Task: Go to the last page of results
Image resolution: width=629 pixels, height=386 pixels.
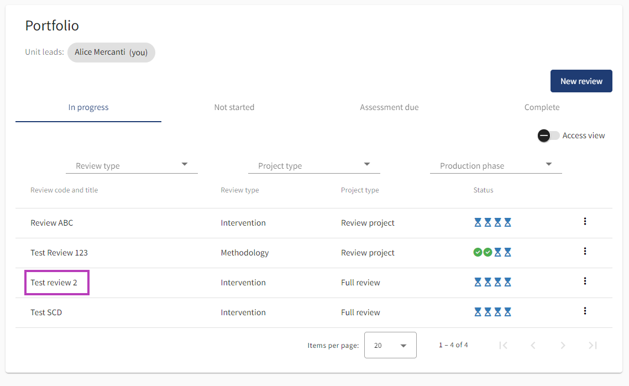Action: (x=593, y=346)
